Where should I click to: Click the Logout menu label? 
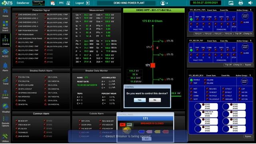click(x=80, y=3)
